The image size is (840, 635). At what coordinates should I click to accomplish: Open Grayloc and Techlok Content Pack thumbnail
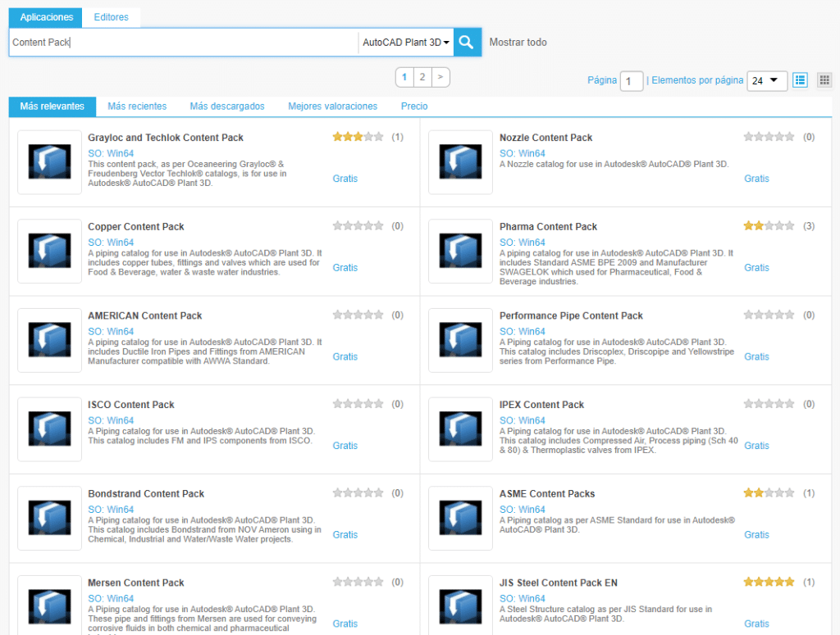tap(49, 162)
